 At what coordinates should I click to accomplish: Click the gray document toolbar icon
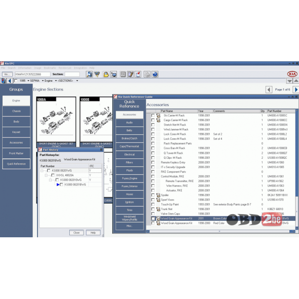[123, 74]
